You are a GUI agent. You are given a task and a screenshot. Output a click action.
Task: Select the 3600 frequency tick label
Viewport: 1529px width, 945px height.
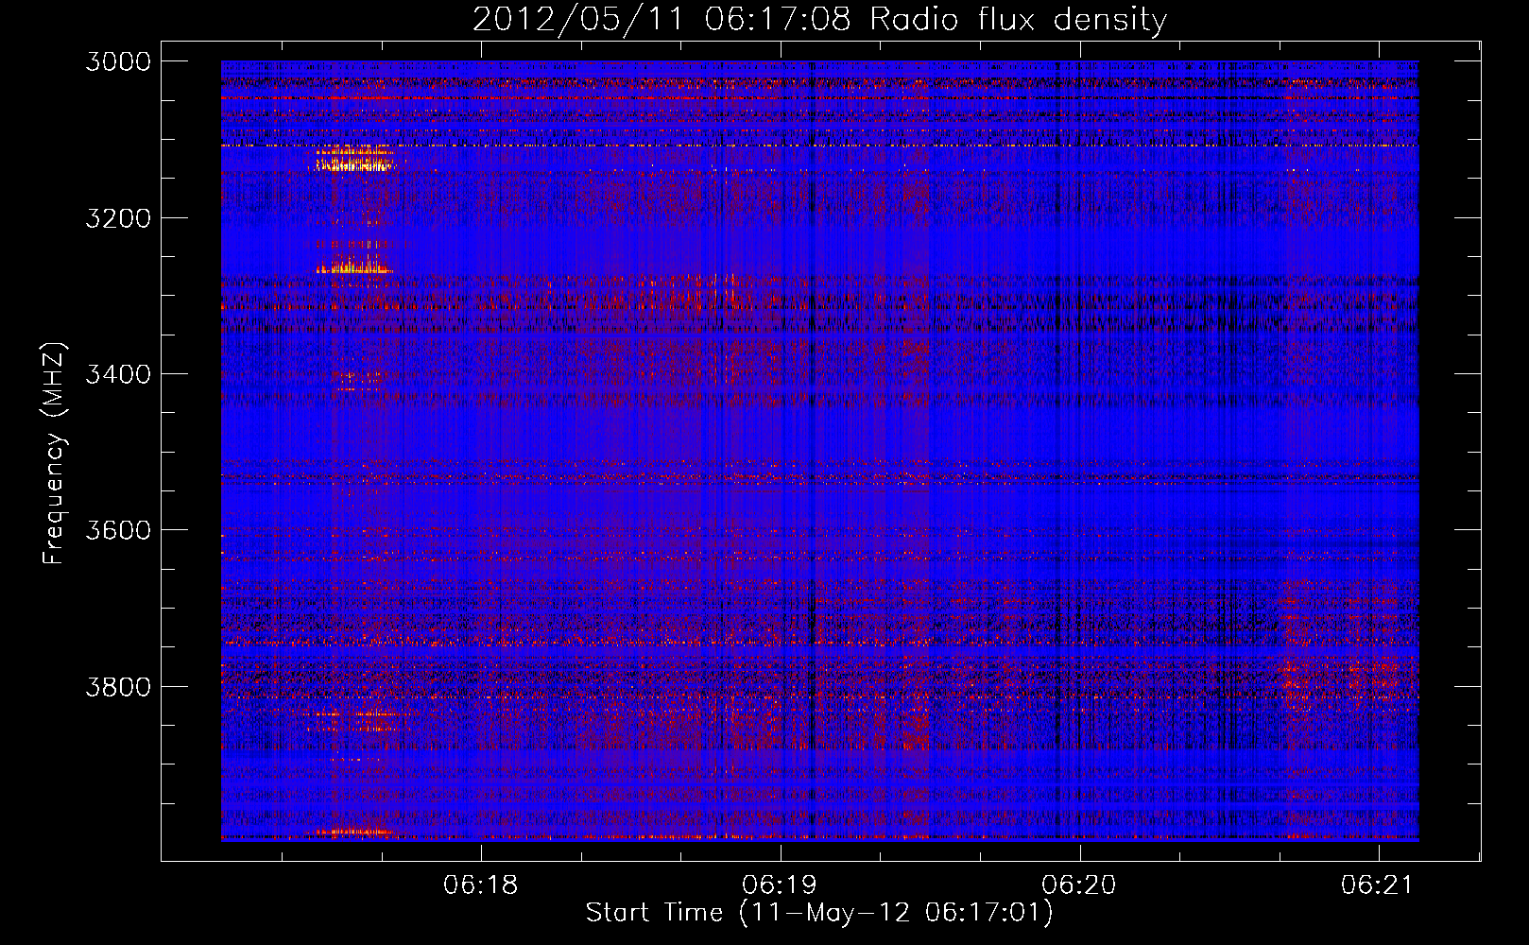click(118, 530)
